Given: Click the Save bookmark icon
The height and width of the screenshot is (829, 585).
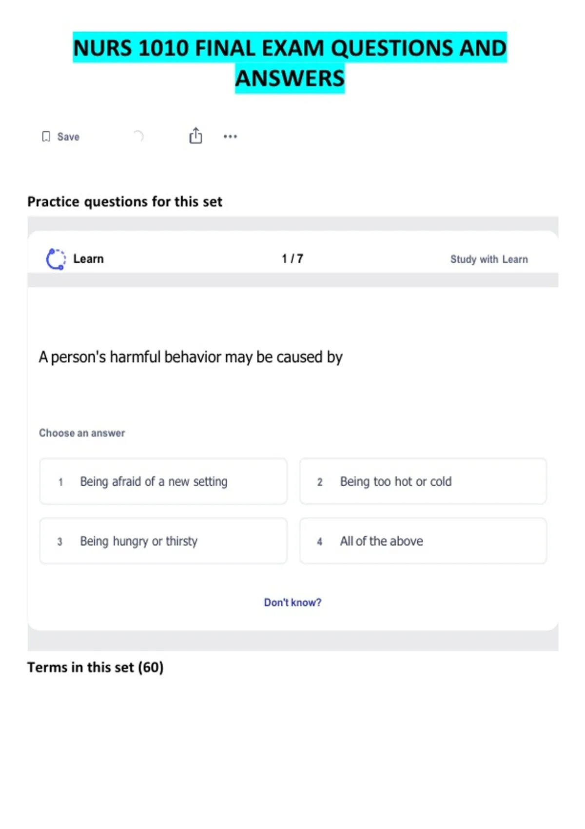Looking at the screenshot, I should pos(46,137).
